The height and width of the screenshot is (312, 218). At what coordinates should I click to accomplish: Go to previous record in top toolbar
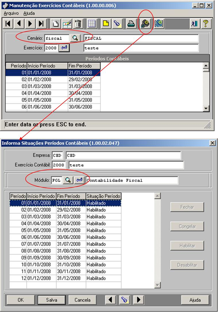[x=19, y=24]
